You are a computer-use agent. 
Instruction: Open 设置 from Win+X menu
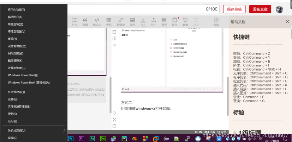coord(34,99)
